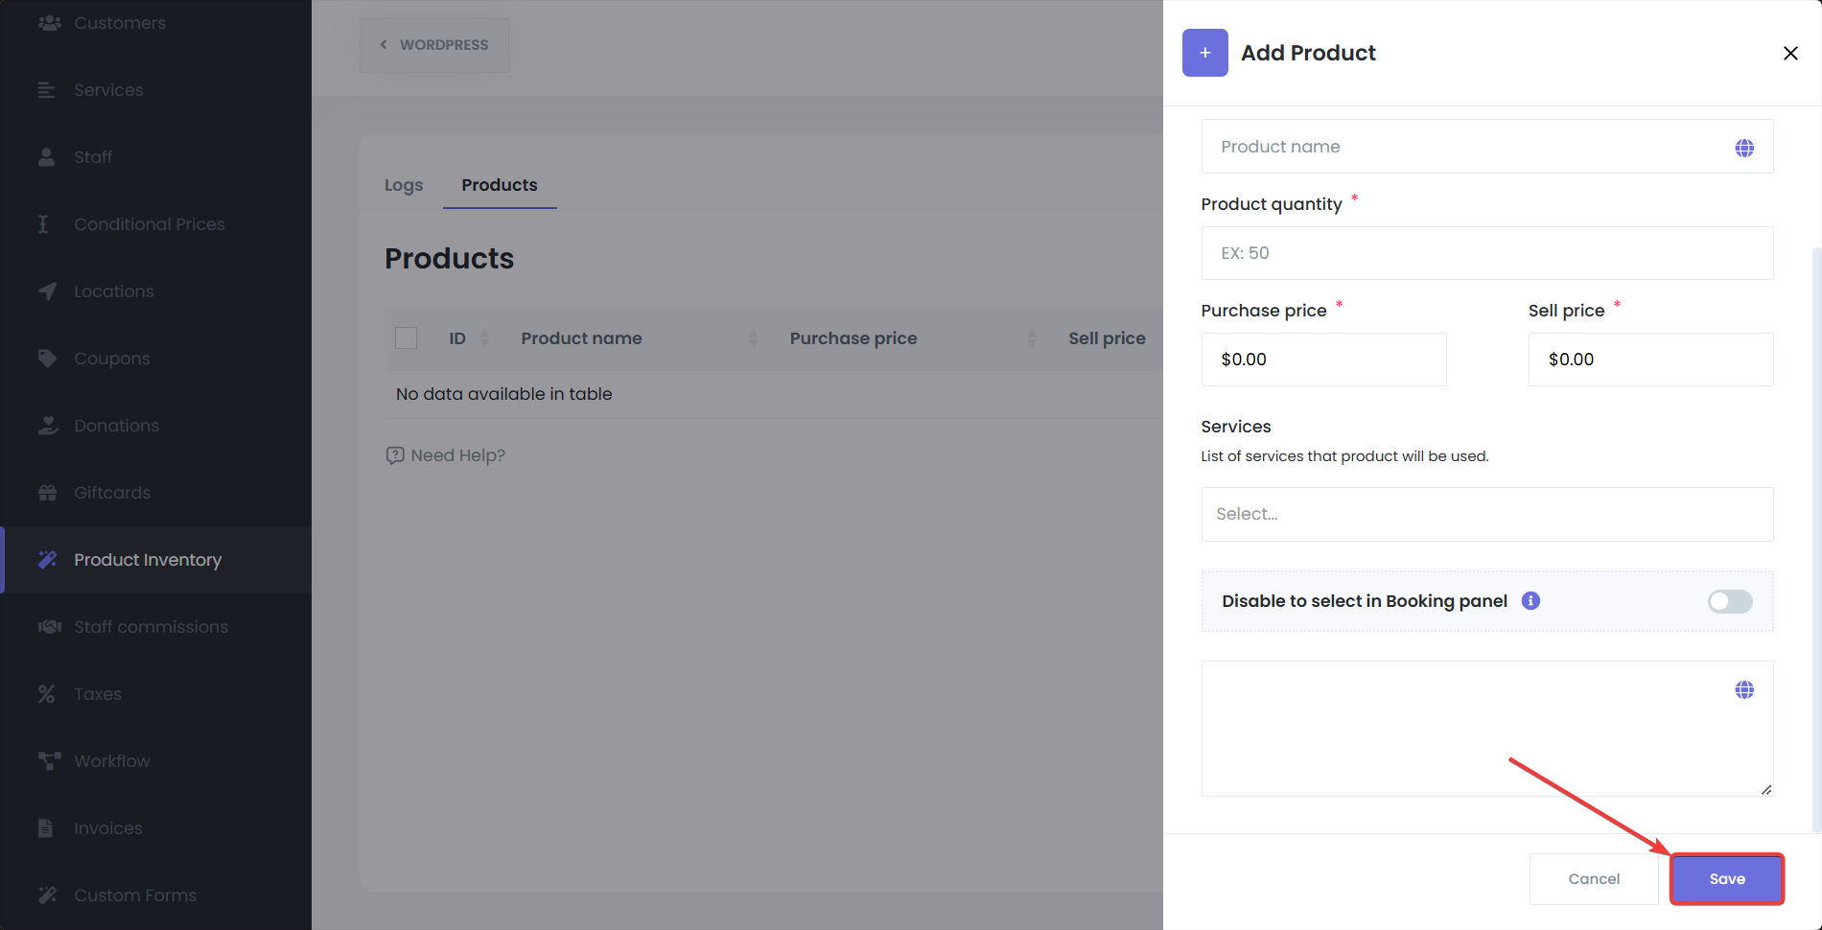The image size is (1822, 930).
Task: Open the Services Select dropdown
Action: (1487, 514)
